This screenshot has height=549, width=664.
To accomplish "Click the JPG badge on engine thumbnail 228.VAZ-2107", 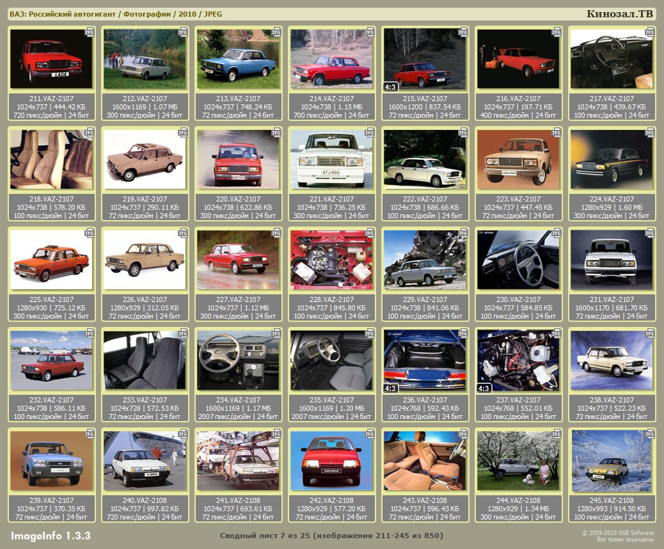I will (370, 233).
